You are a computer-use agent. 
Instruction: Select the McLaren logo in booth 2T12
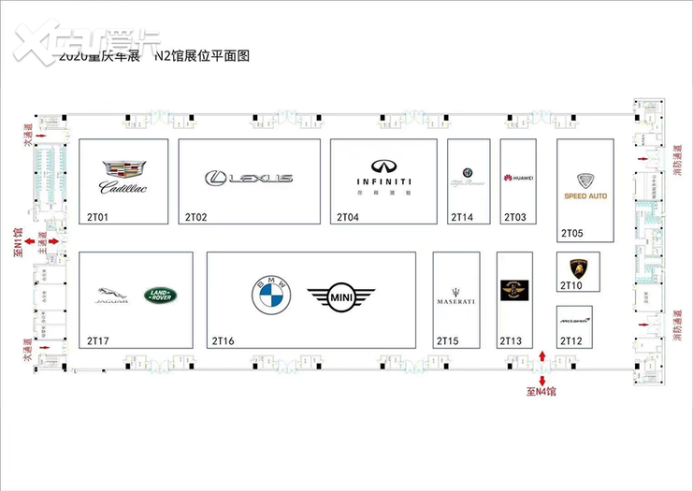[x=574, y=320]
